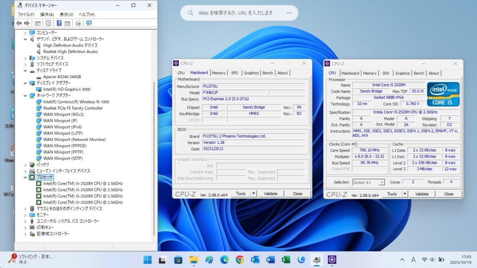Open the Windows Start menu

click(x=147, y=260)
